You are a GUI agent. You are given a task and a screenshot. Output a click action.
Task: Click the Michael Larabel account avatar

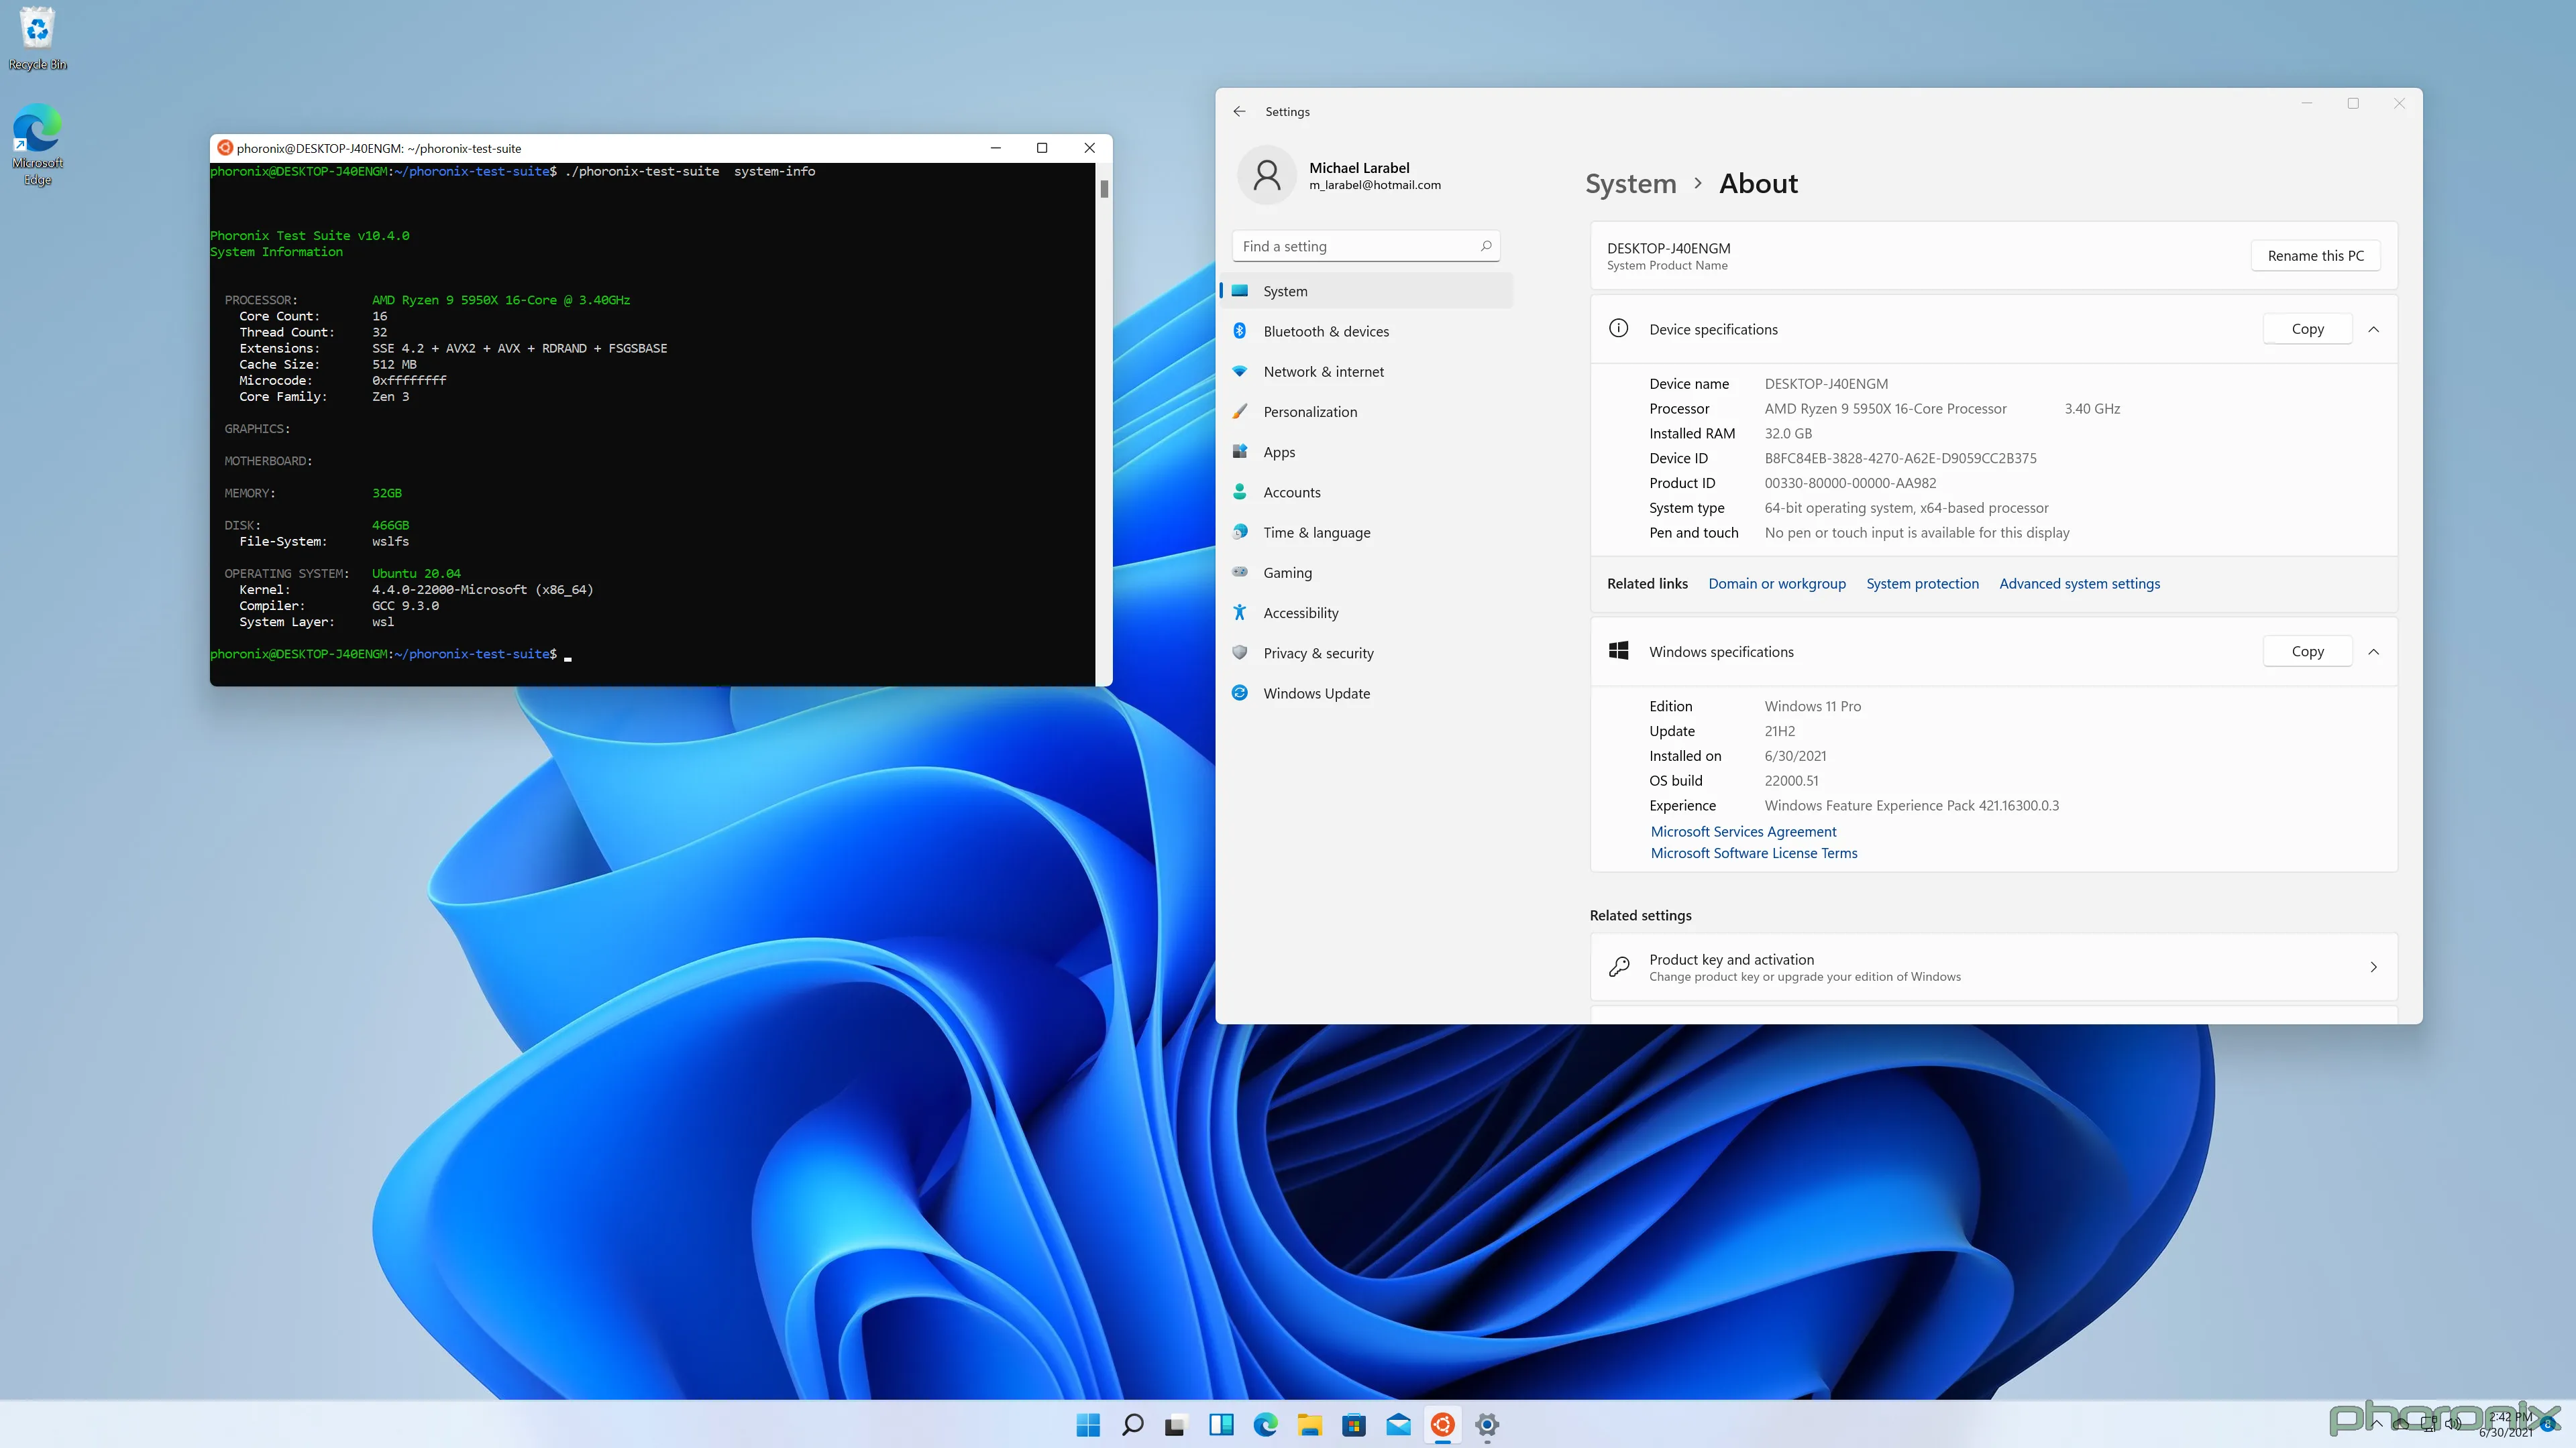[x=1267, y=176]
